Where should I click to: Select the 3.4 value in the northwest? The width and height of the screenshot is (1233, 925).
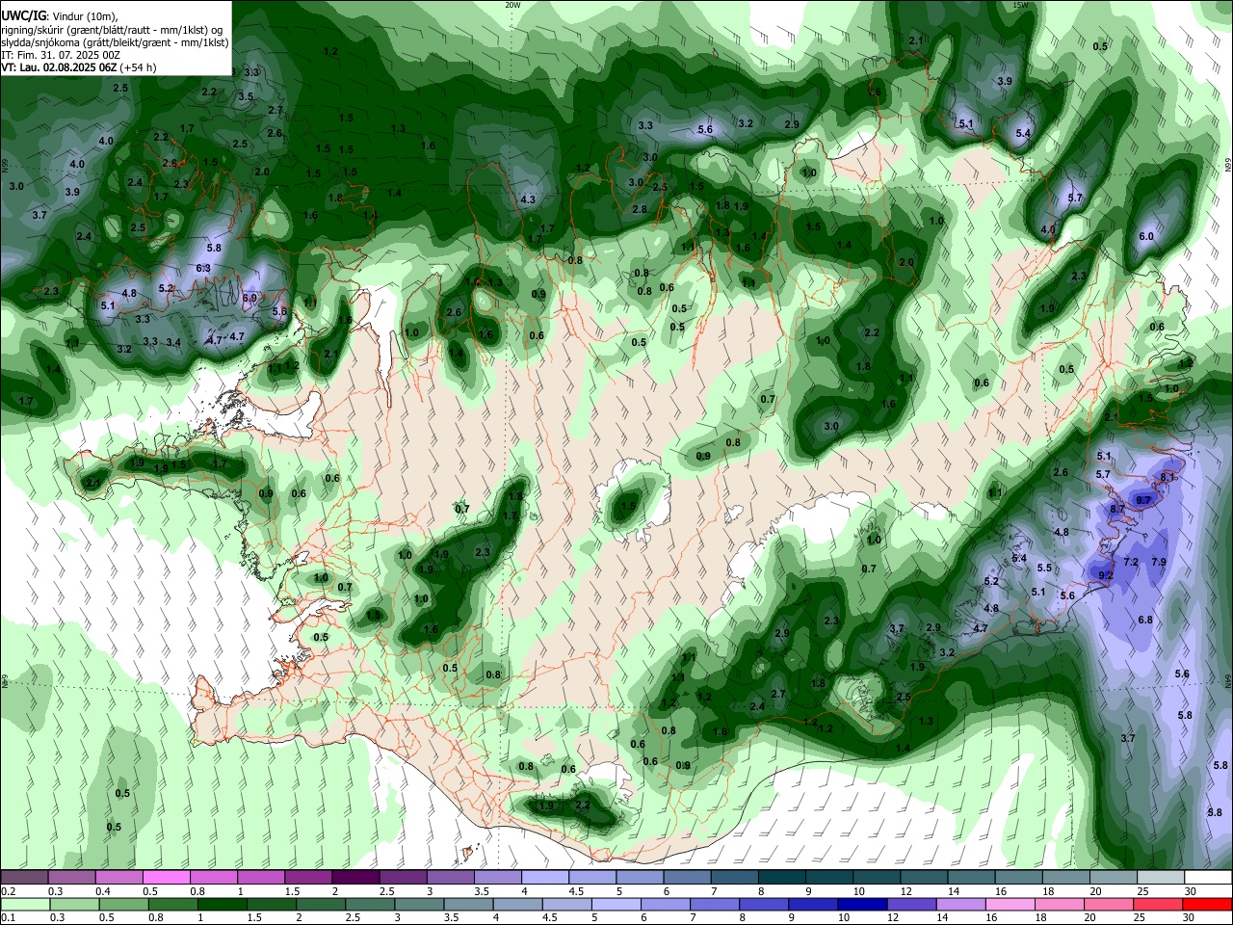173,342
